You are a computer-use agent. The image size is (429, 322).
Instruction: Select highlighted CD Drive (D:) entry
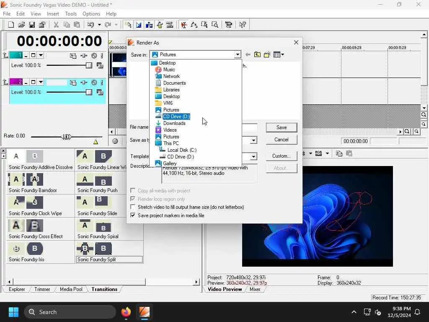click(176, 117)
